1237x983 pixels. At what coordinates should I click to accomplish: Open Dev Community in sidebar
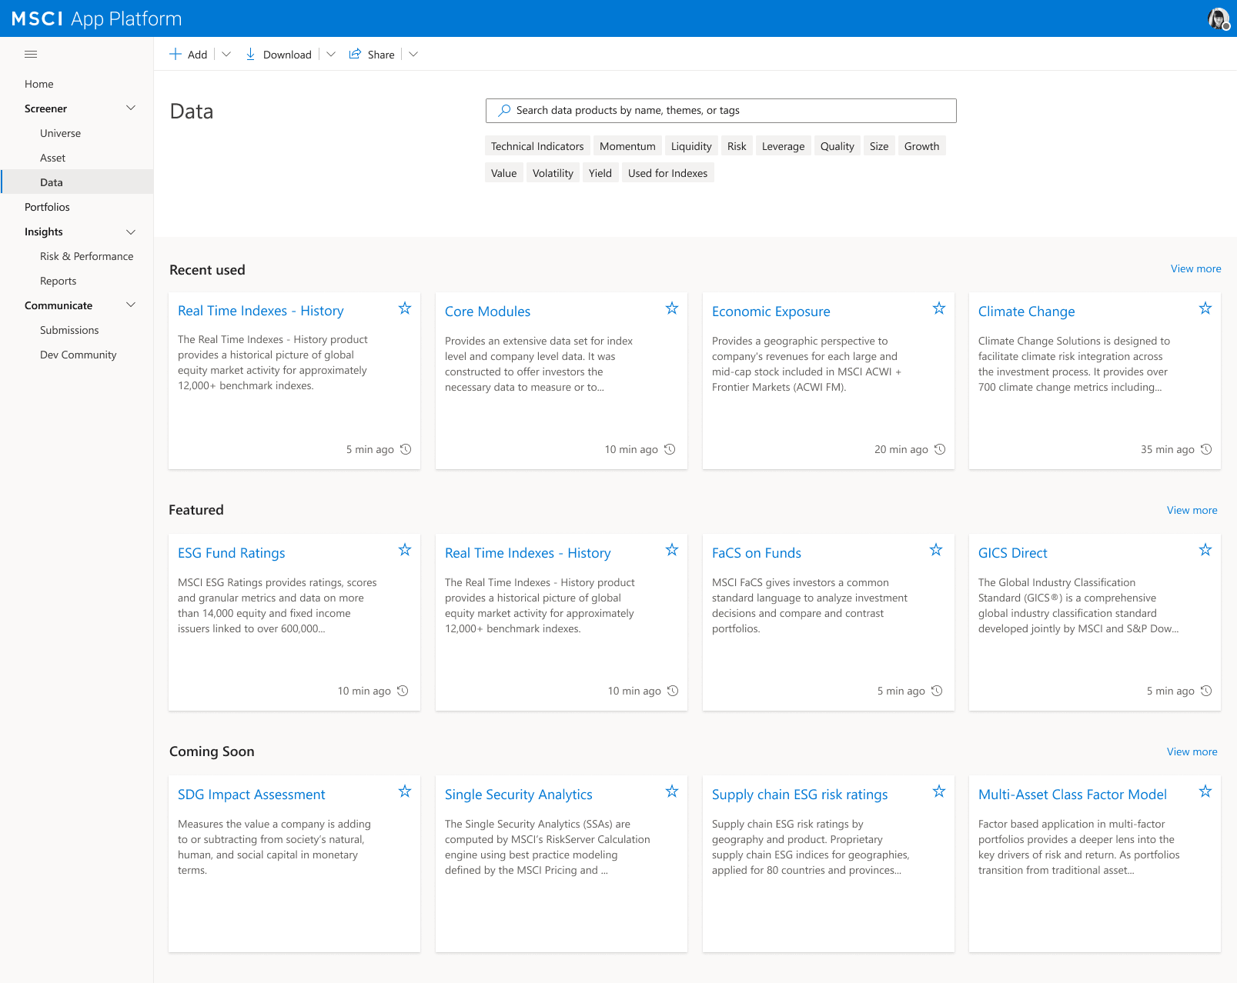coord(77,355)
